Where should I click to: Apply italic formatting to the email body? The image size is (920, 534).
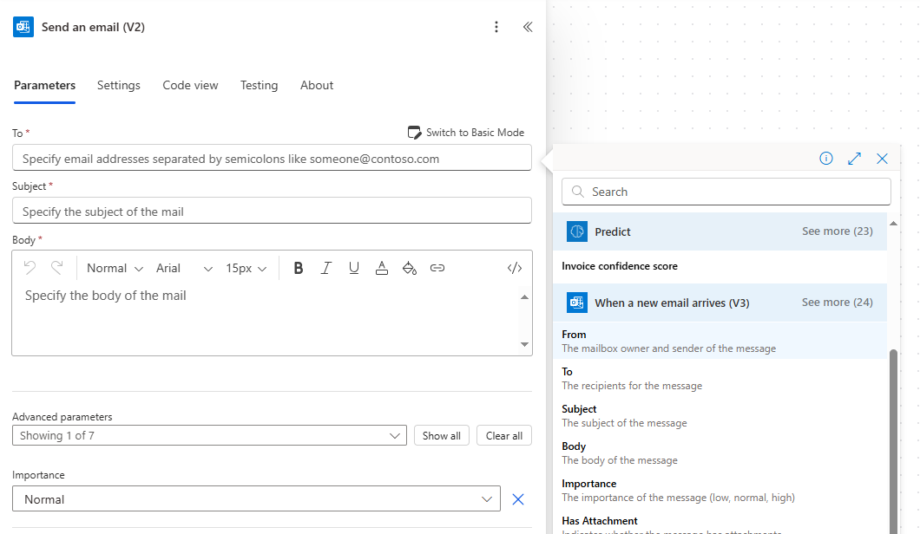pyautogui.click(x=325, y=268)
